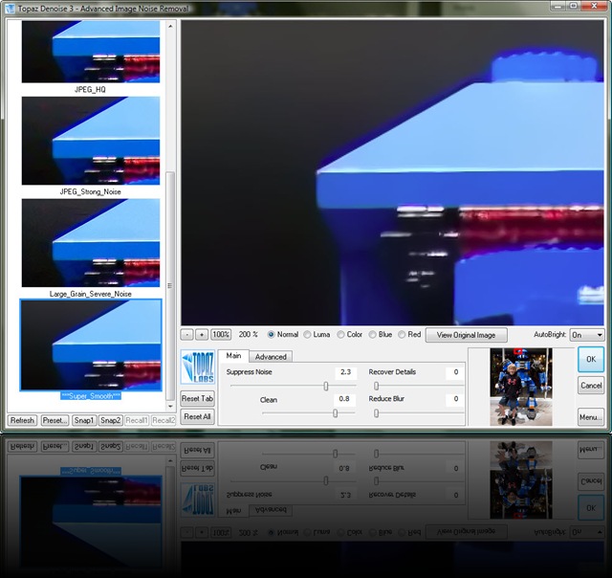Click the 200 % zoom level text
The width and height of the screenshot is (612, 578).
tap(249, 335)
